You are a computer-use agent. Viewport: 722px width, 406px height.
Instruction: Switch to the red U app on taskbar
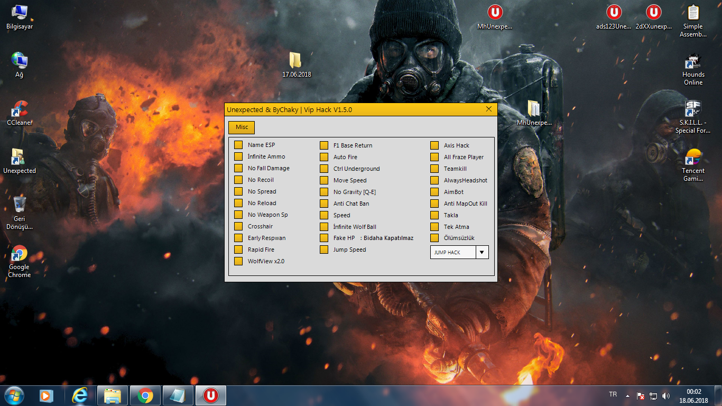(211, 395)
